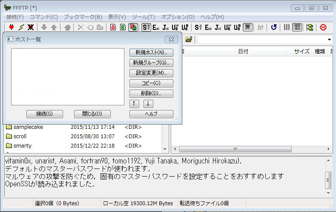Click the 設定変更(M)... button
The height and width of the screenshot is (212, 336).
[151, 73]
